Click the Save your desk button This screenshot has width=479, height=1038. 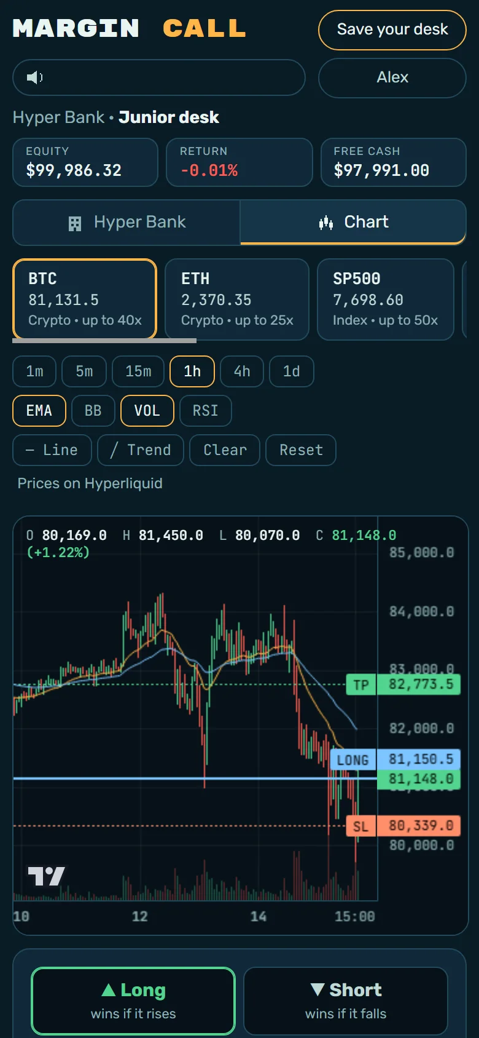(392, 30)
